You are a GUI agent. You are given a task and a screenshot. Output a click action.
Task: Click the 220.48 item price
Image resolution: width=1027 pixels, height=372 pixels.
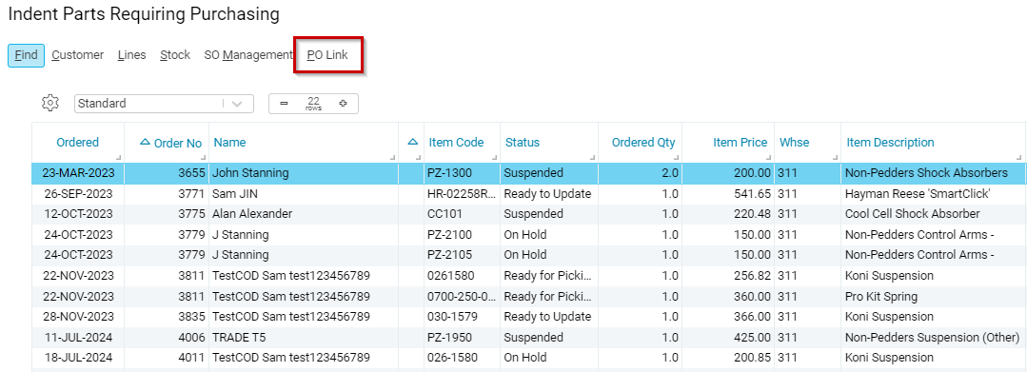tap(753, 214)
